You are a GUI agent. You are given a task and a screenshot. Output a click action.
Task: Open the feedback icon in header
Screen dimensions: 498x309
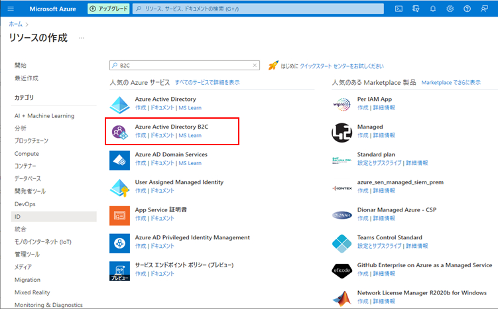coord(484,9)
